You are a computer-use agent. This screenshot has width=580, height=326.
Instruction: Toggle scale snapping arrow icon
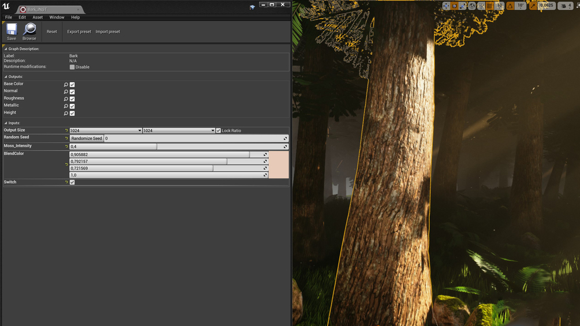point(533,6)
